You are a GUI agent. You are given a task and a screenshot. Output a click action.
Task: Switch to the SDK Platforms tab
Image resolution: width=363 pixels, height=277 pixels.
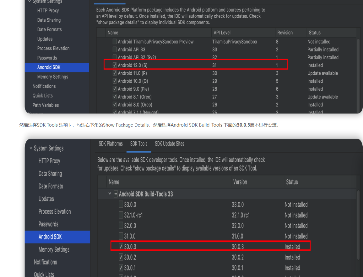pos(111,144)
